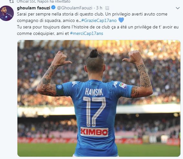The image size is (183, 159).
Task: Click the gray translate icon beside 3 h
Action: tap(107, 8)
